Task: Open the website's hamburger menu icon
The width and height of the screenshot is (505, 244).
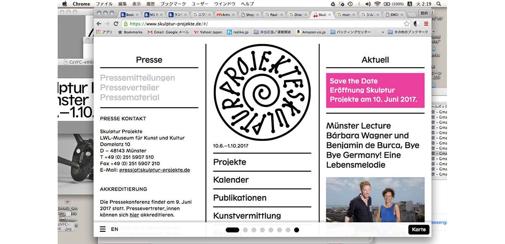Action: coord(103,229)
